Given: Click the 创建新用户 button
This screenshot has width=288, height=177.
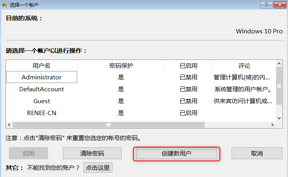Looking at the screenshot, I should tap(176, 153).
